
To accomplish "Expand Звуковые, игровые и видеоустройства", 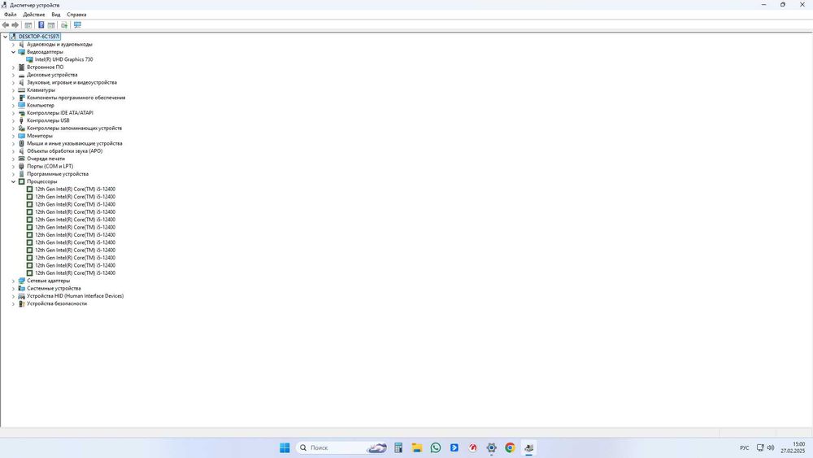I will pyautogui.click(x=14, y=82).
